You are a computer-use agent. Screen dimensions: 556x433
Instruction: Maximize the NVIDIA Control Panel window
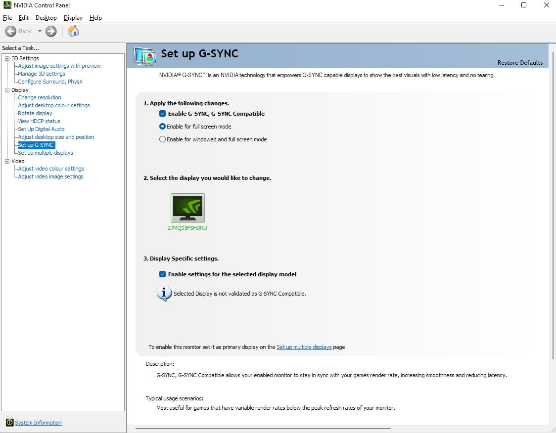524,5
